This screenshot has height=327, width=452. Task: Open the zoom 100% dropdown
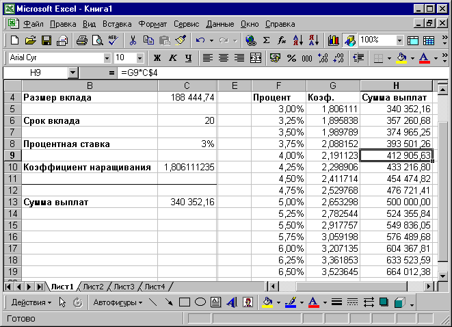point(399,40)
